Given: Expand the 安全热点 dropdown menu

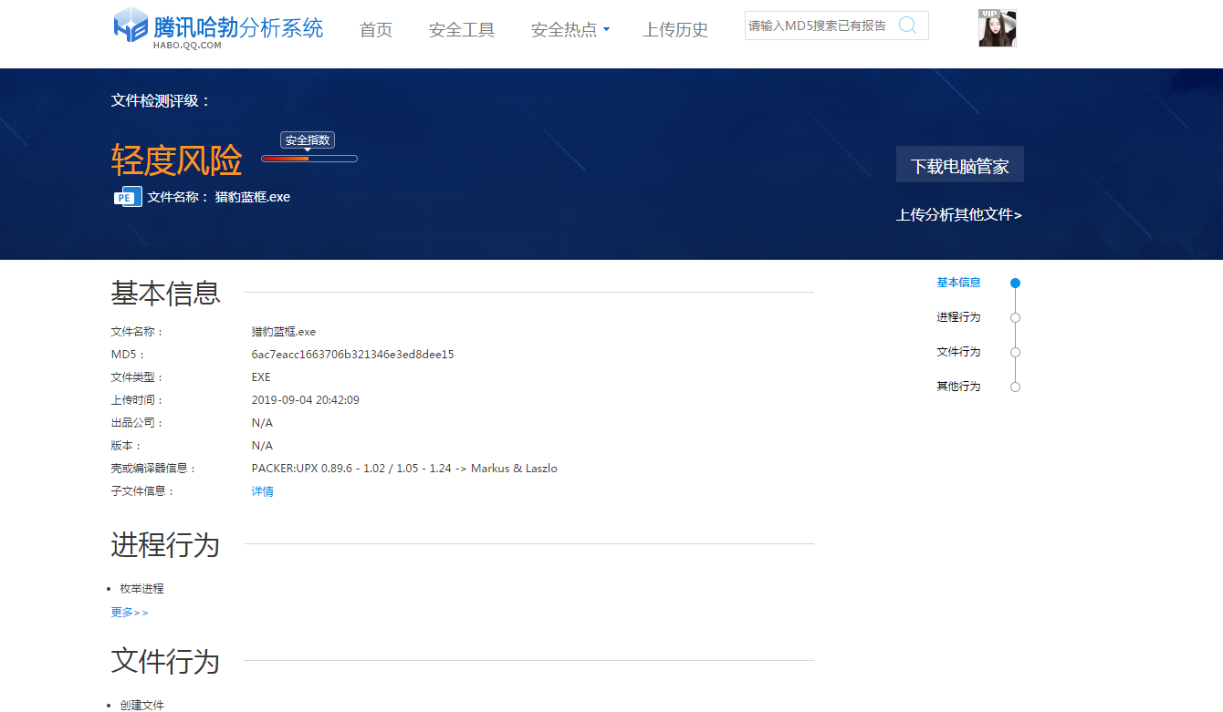Looking at the screenshot, I should coord(570,30).
